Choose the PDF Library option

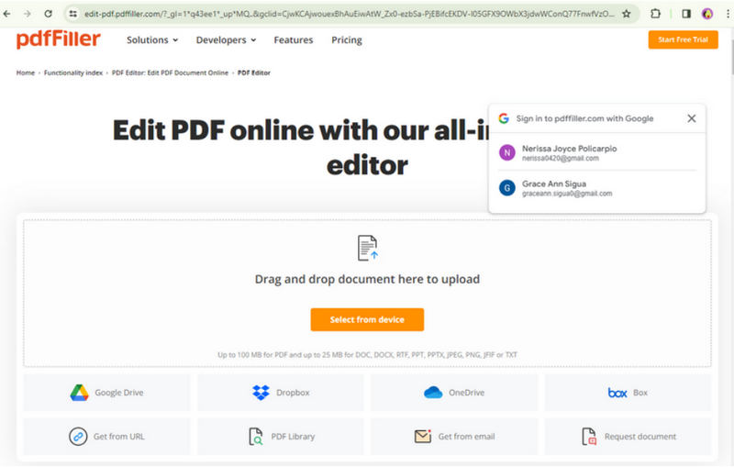[x=281, y=437]
